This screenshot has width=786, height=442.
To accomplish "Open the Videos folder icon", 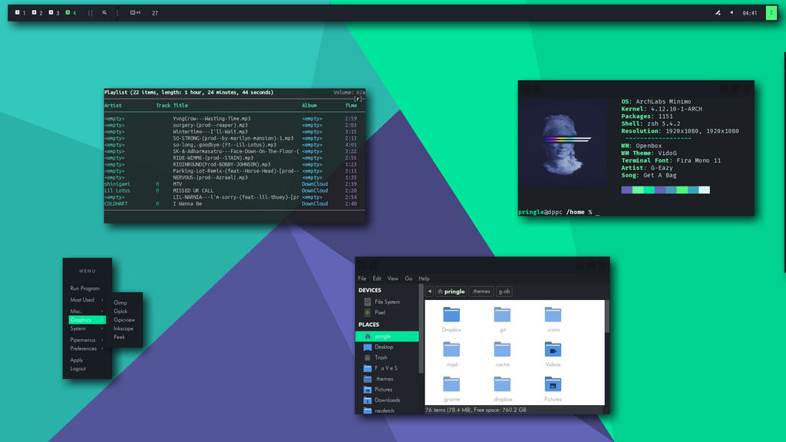I will (x=553, y=351).
